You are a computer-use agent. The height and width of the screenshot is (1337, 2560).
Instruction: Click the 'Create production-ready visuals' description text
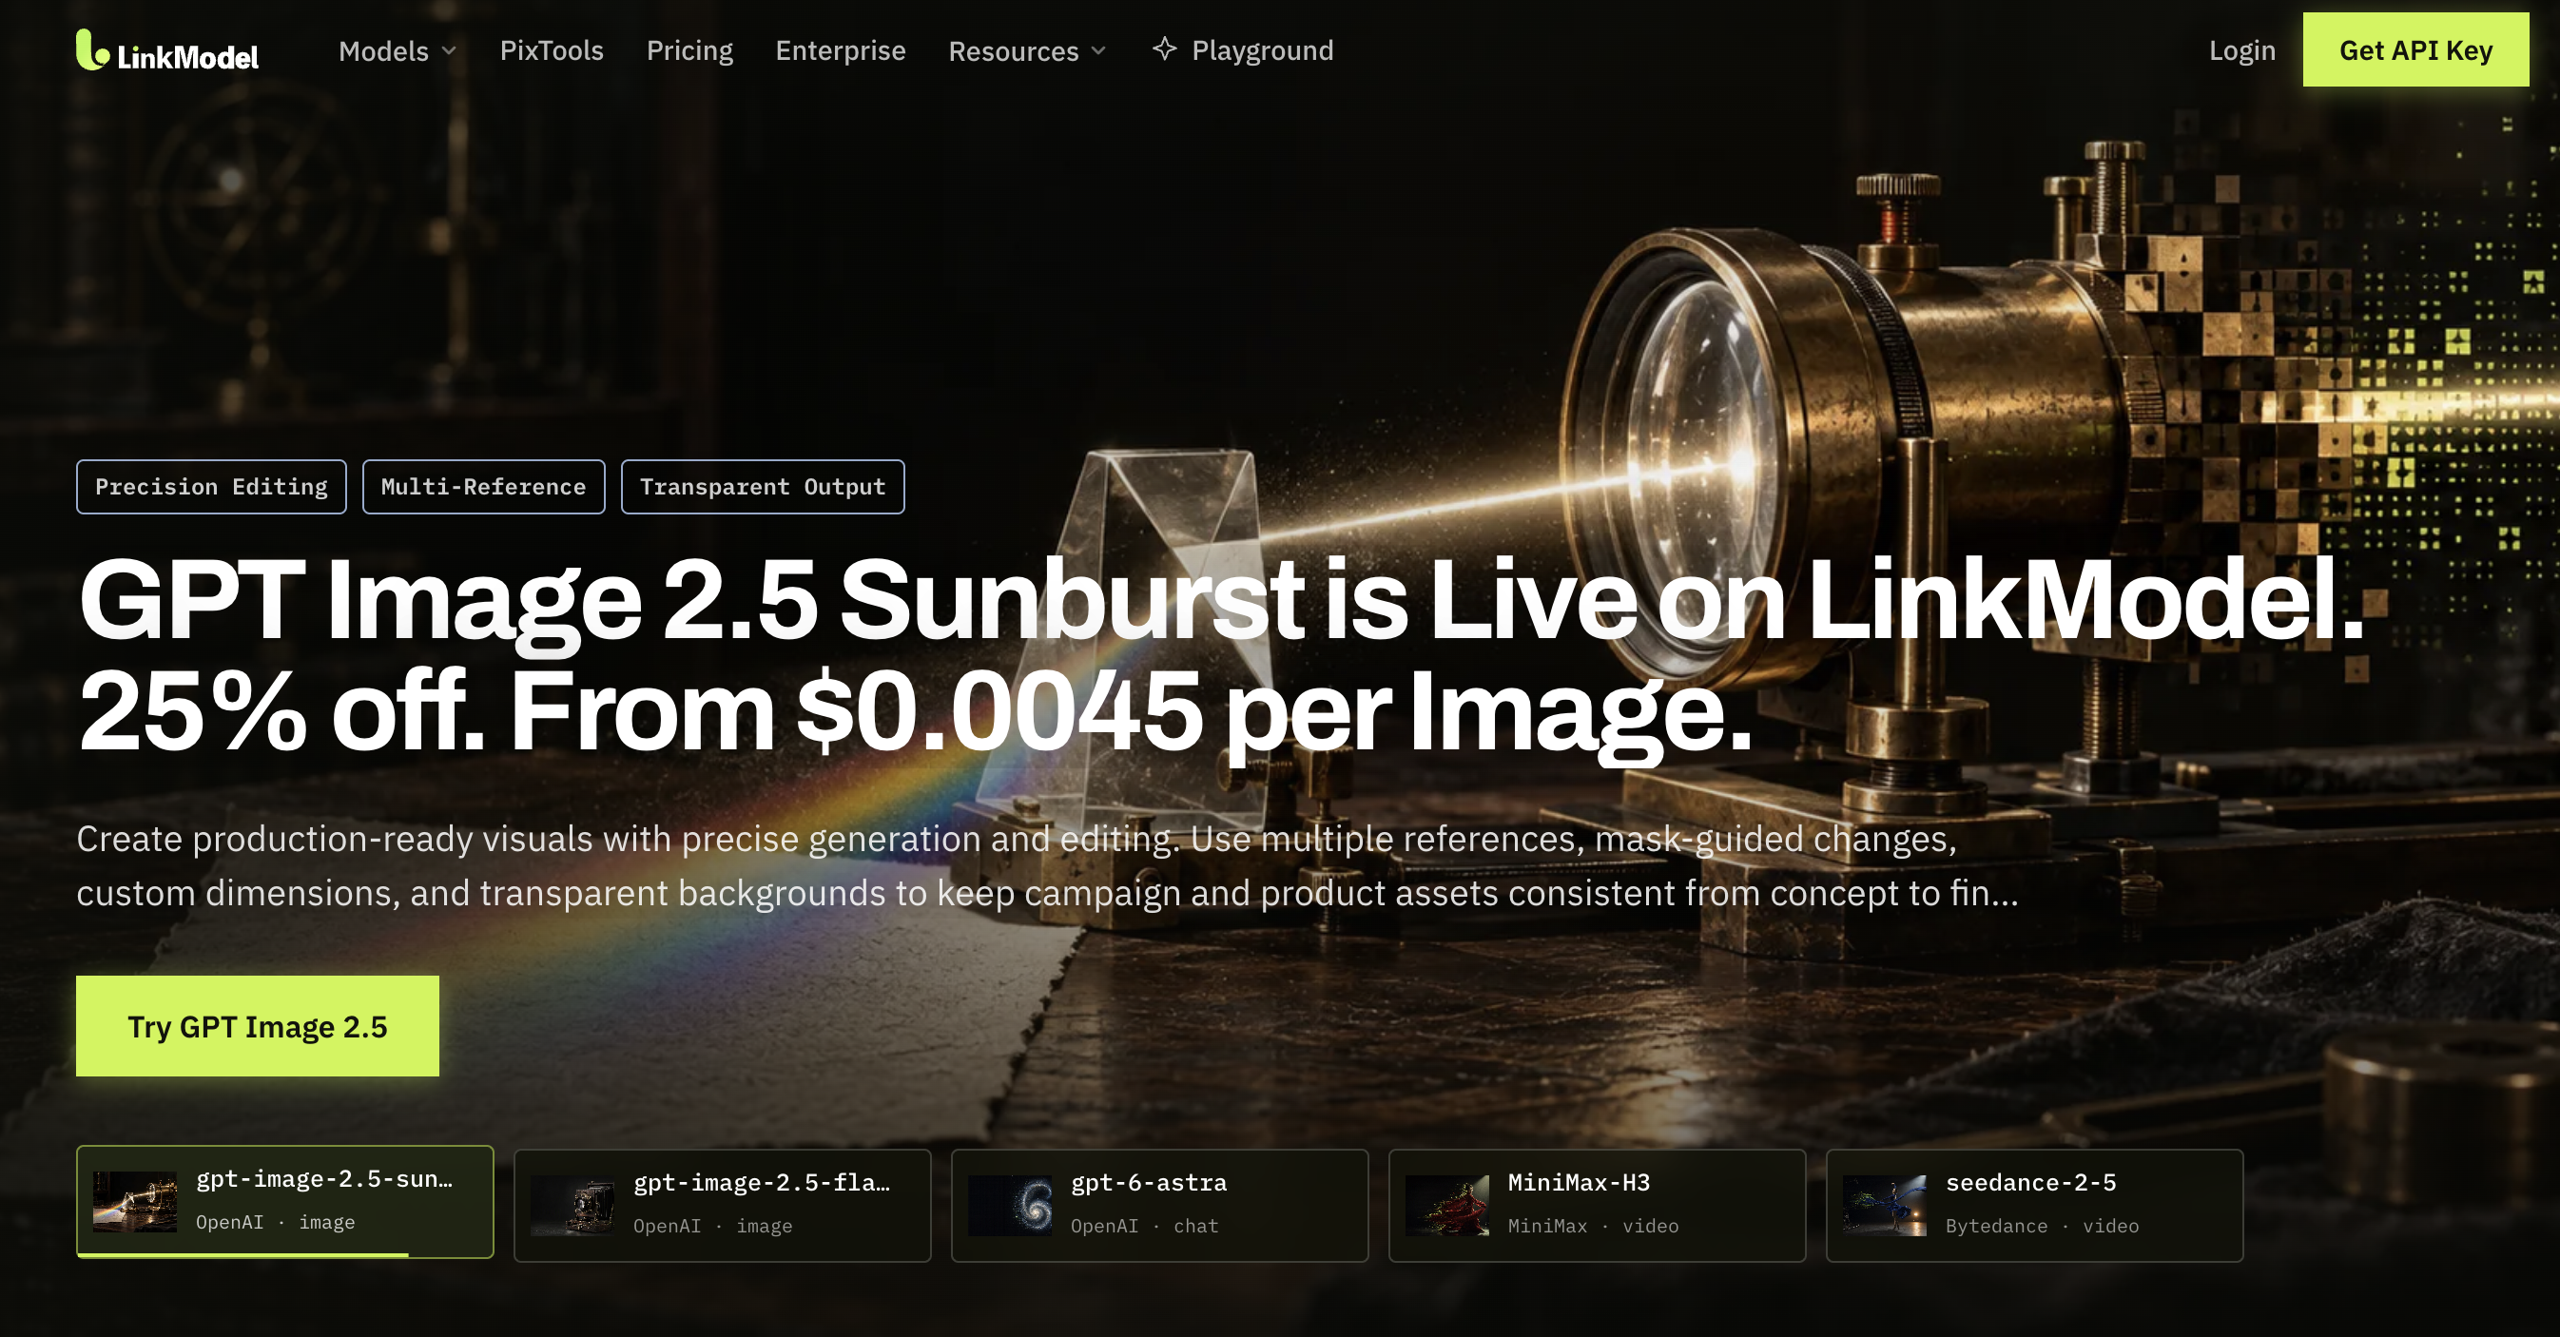tap(1047, 866)
